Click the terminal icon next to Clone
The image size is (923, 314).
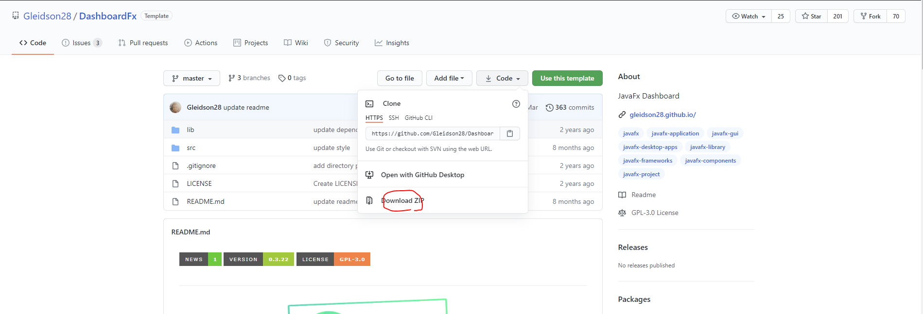pyautogui.click(x=369, y=104)
